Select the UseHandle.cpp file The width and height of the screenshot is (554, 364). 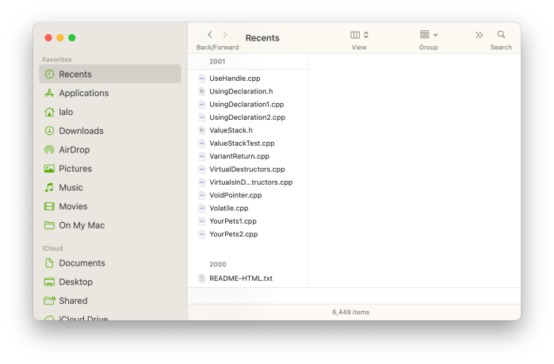235,79
